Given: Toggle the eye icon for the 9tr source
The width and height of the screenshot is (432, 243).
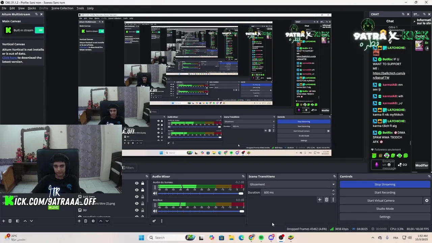Looking at the screenshot, I should (137, 210).
